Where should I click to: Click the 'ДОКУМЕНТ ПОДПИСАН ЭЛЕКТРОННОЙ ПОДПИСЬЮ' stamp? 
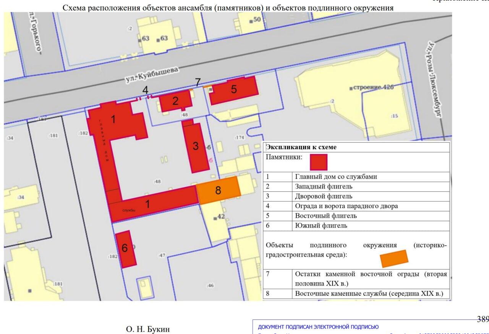pyautogui.click(x=318, y=327)
